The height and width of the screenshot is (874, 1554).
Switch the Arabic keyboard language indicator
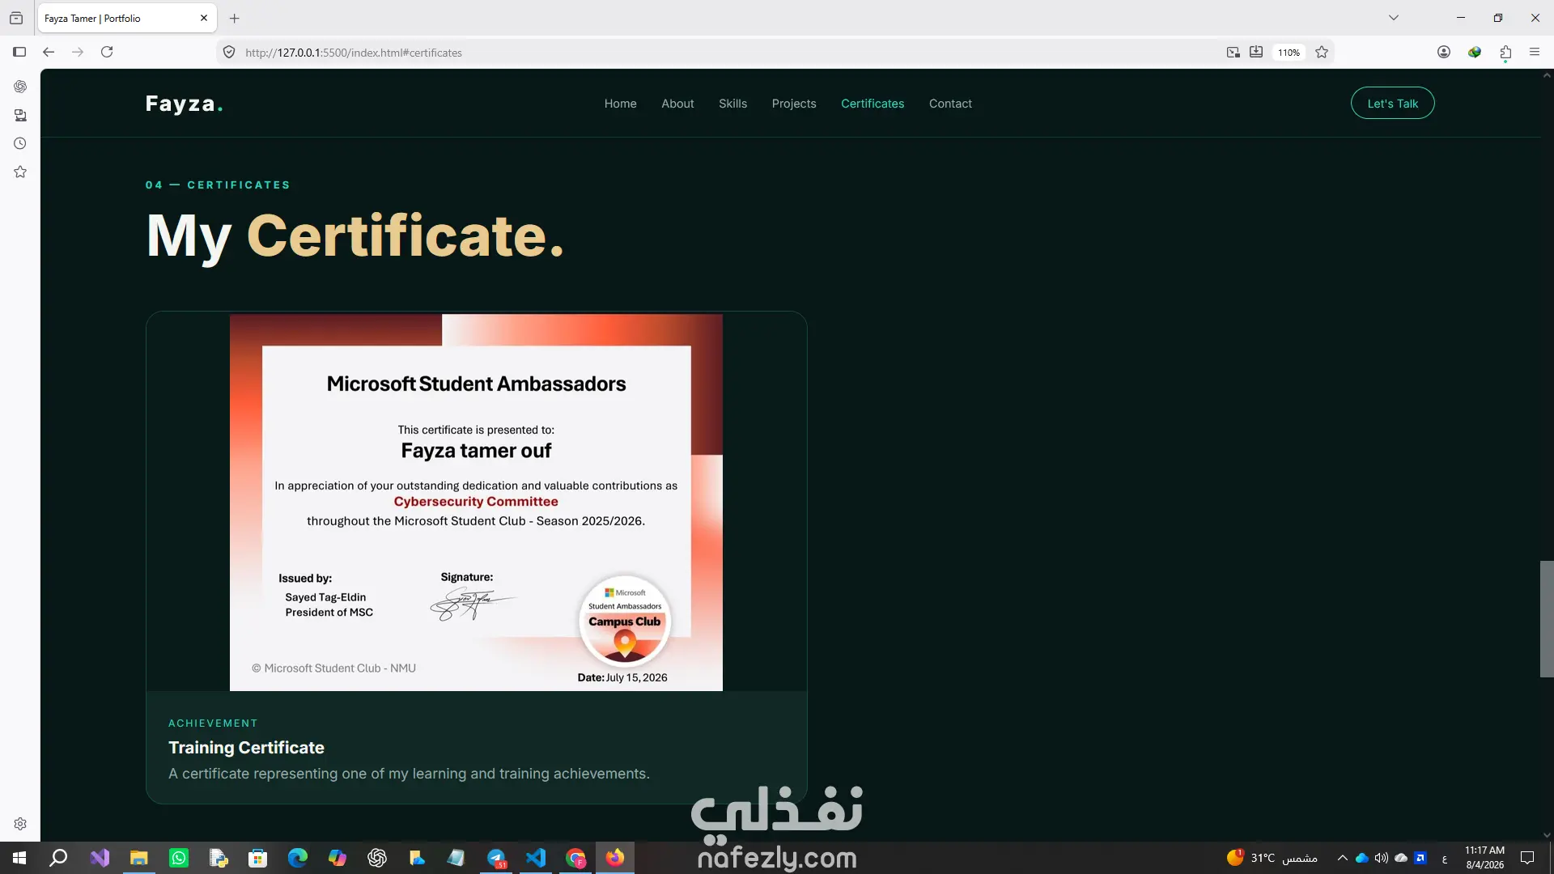coord(1445,859)
